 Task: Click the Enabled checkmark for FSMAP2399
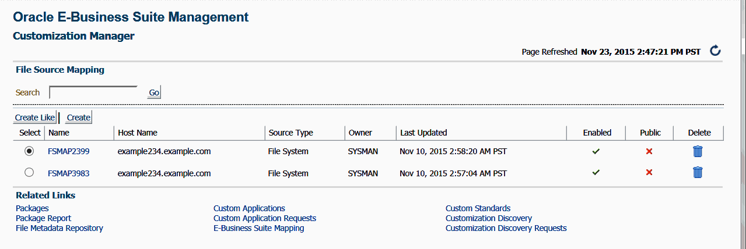[x=596, y=151]
